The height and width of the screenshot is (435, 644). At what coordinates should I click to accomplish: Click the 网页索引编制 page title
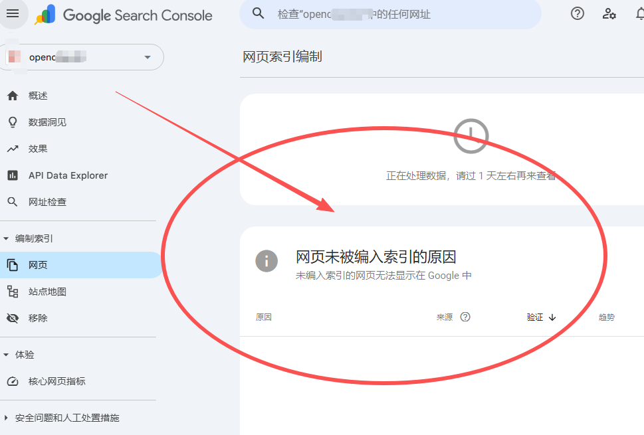tap(282, 56)
